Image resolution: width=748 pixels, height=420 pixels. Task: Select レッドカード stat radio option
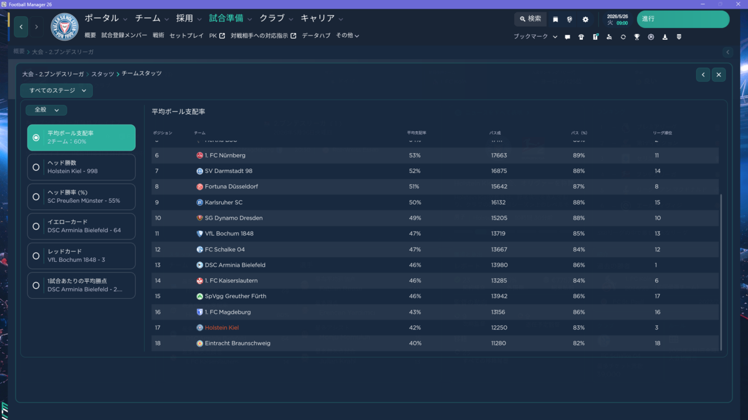[82, 256]
